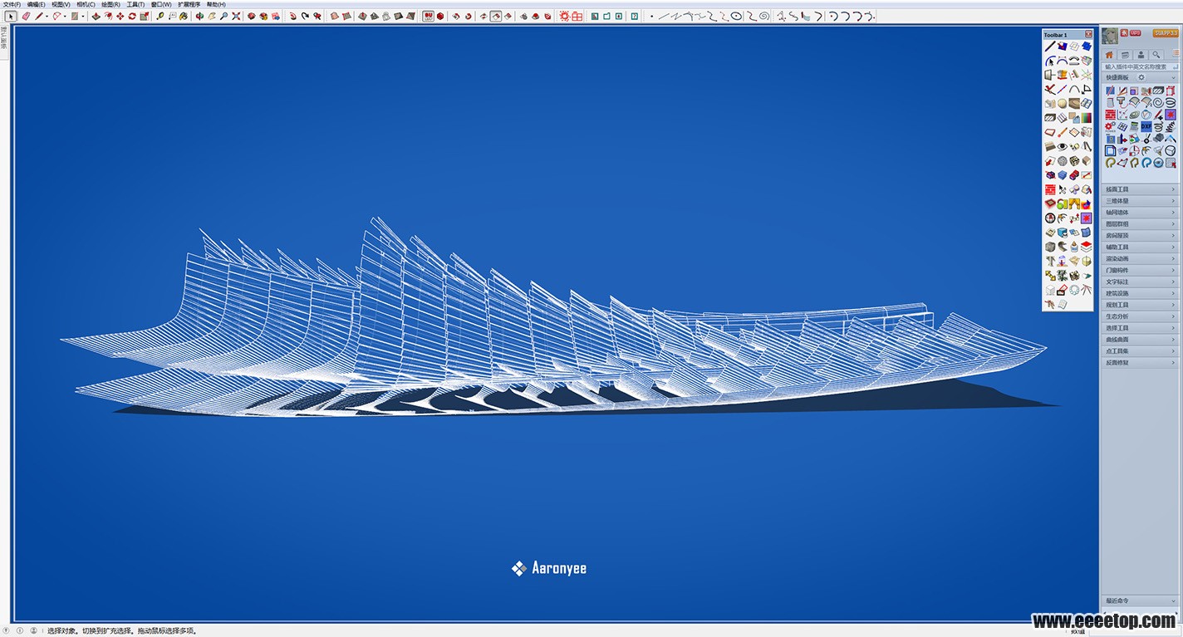Collapse the 快捷面板 section chevron

pyautogui.click(x=1174, y=77)
